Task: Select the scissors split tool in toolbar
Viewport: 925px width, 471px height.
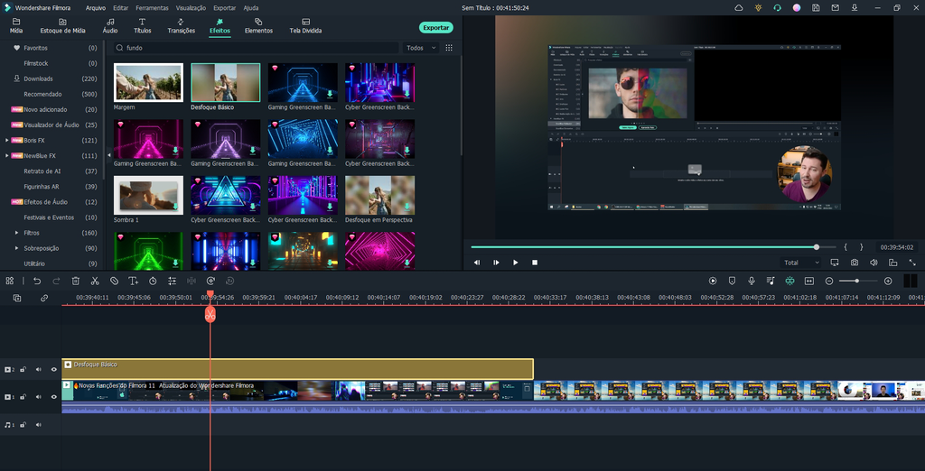Action: click(x=95, y=282)
